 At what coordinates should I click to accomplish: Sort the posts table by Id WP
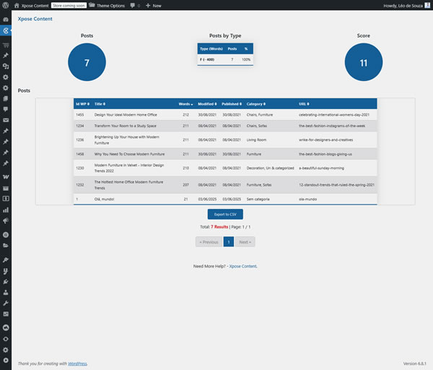pyautogui.click(x=82, y=104)
